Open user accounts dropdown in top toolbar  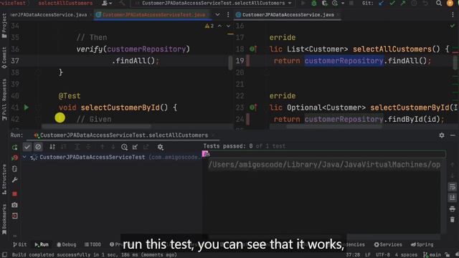pyautogui.click(x=107, y=3)
